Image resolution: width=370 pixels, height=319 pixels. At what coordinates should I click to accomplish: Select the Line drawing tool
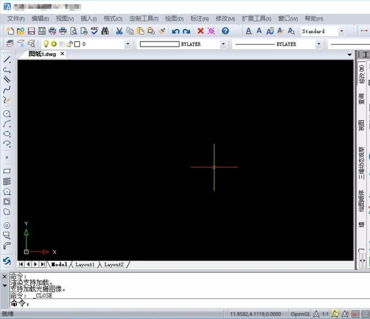pos(7,59)
